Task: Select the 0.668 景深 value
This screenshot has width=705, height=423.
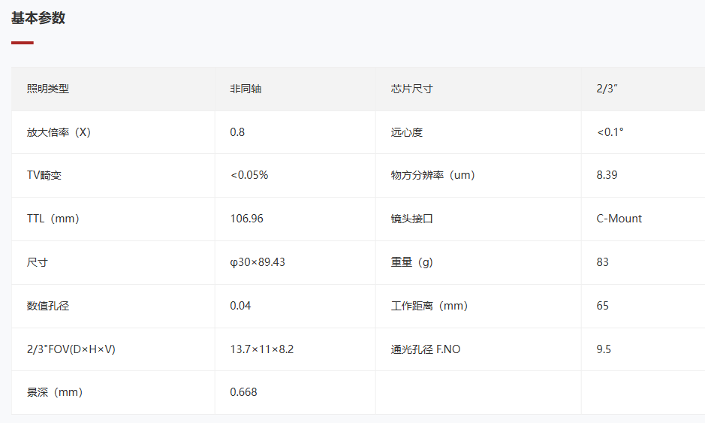Action: tap(243, 392)
